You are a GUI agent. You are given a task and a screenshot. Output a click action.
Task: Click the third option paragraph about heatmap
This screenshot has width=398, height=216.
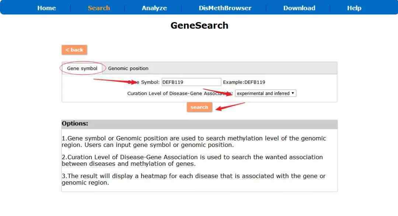(193, 179)
